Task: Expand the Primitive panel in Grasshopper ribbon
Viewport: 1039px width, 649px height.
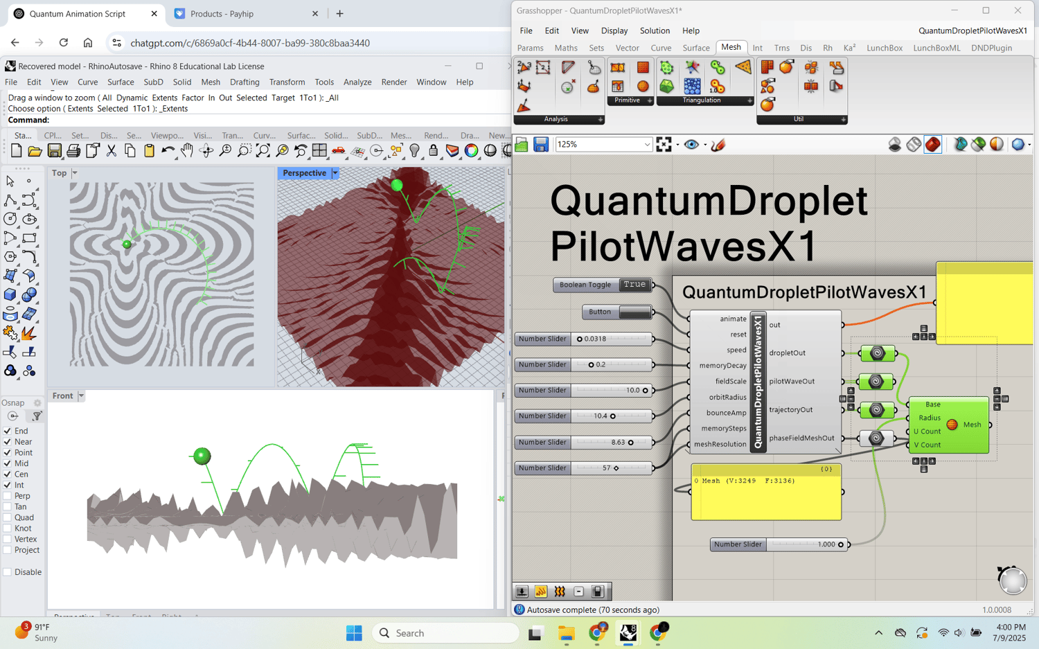Action: (650, 101)
